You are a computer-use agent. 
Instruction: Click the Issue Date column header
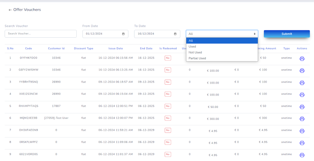coord(116,48)
